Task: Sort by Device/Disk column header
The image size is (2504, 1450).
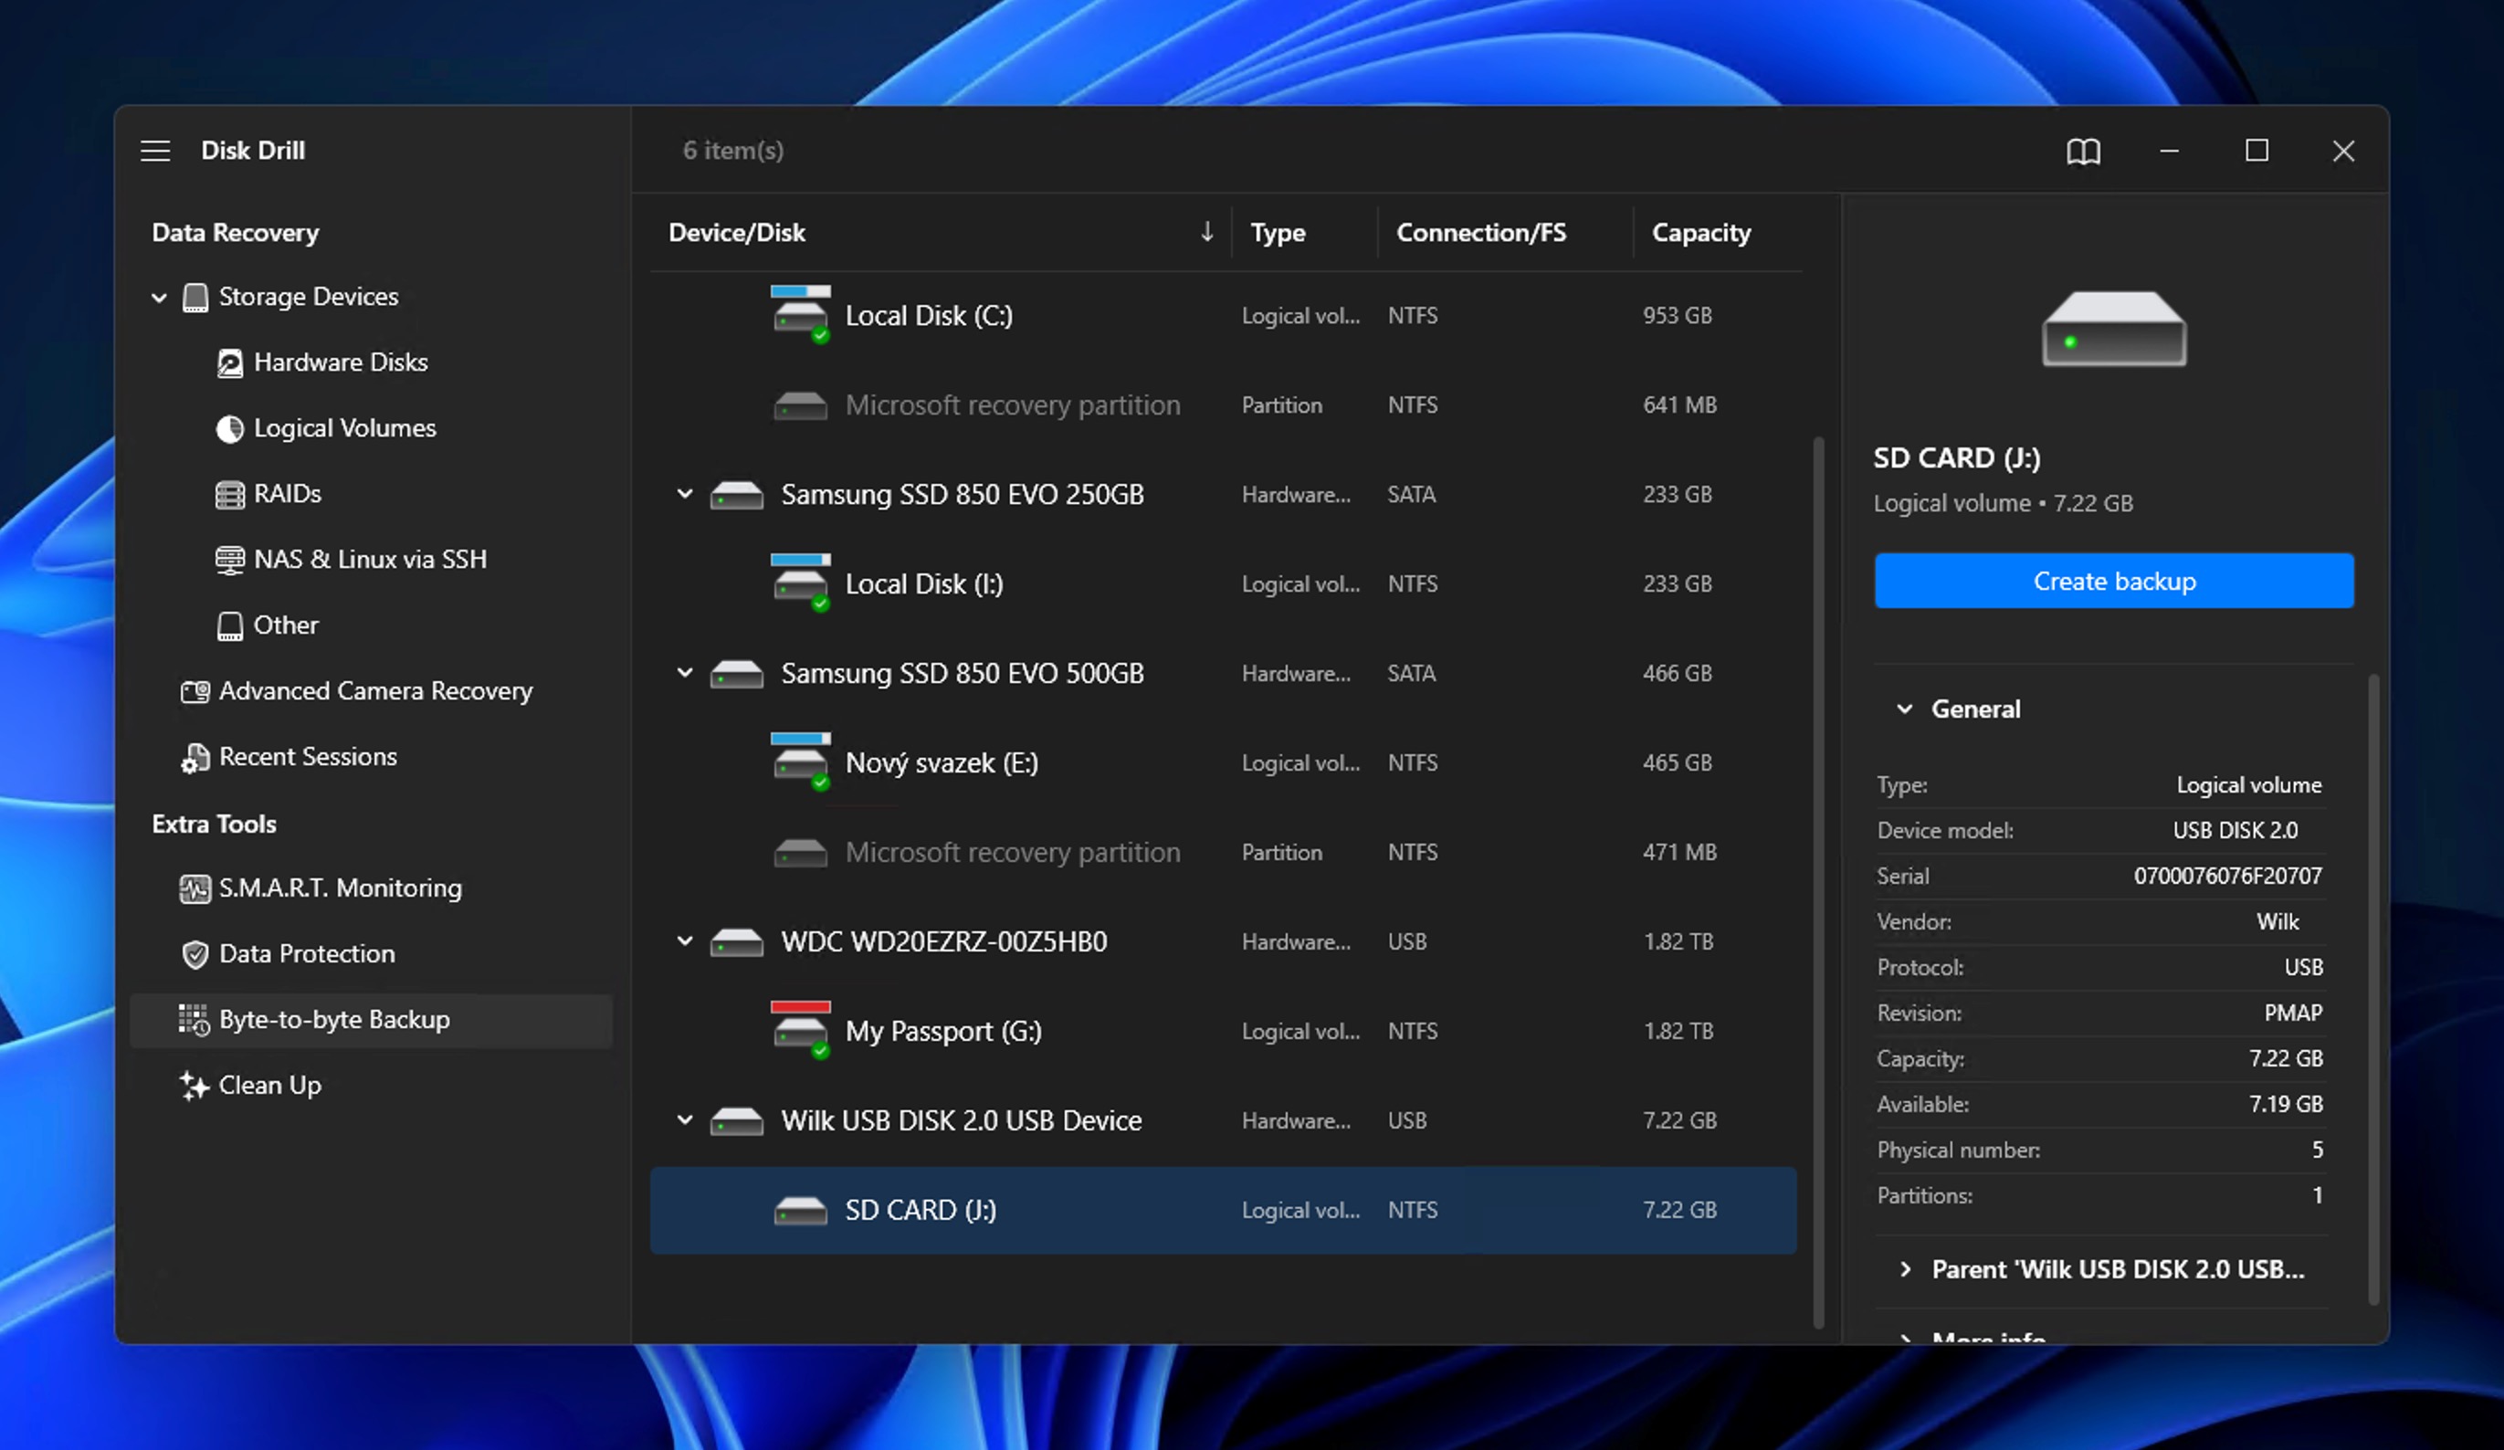Action: coord(736,233)
